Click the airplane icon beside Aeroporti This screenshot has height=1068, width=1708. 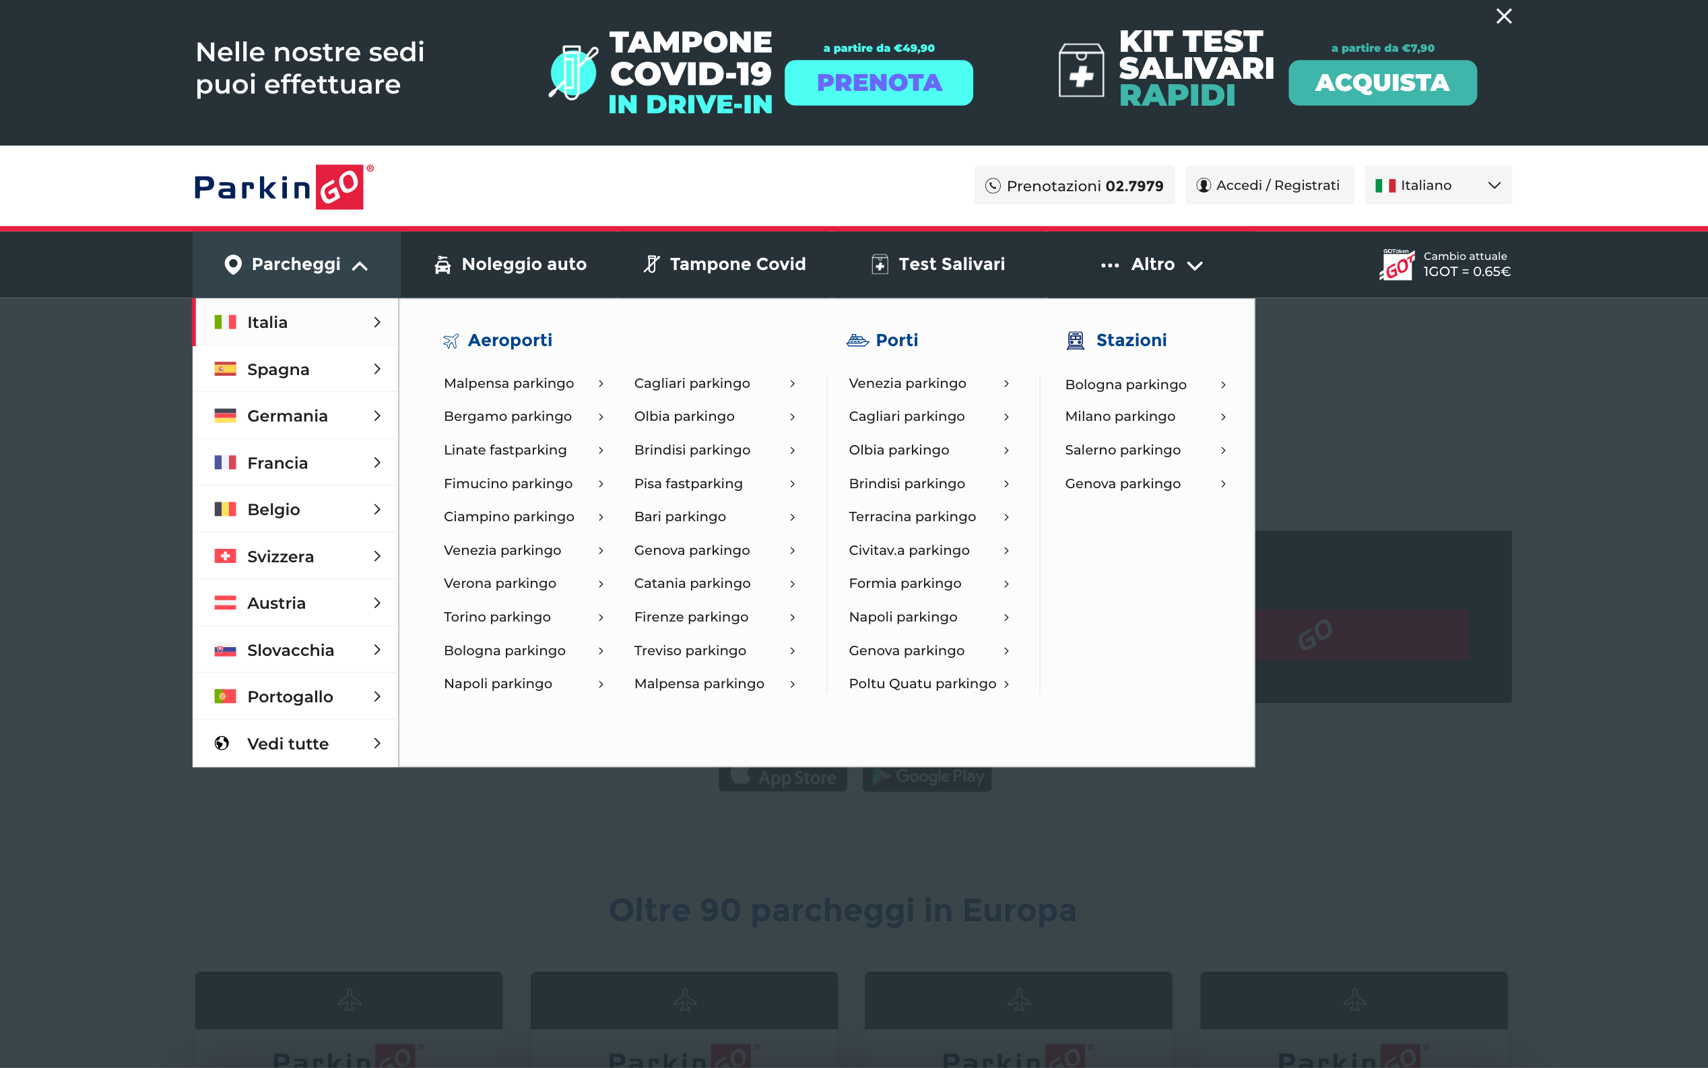pos(451,341)
